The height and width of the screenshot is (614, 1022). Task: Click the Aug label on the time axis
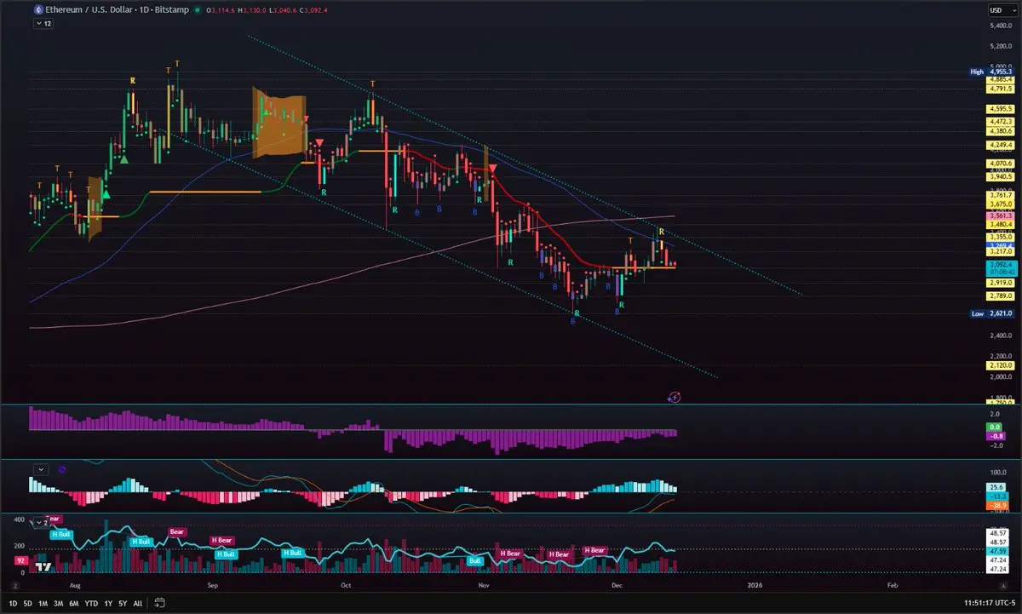[x=75, y=587]
